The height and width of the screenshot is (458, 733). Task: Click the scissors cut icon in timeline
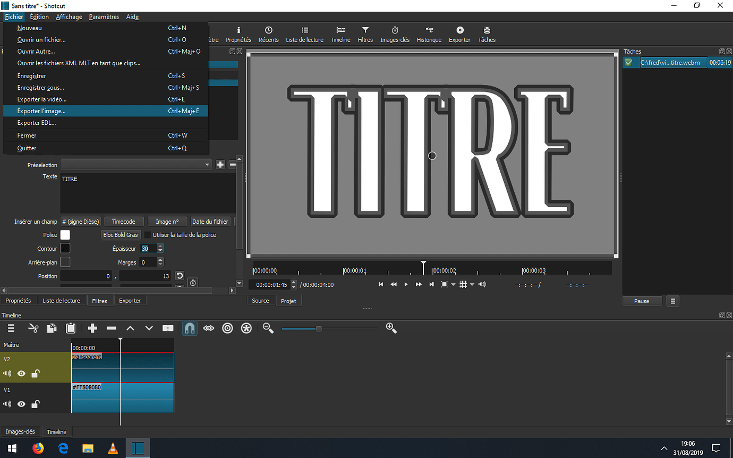point(33,328)
